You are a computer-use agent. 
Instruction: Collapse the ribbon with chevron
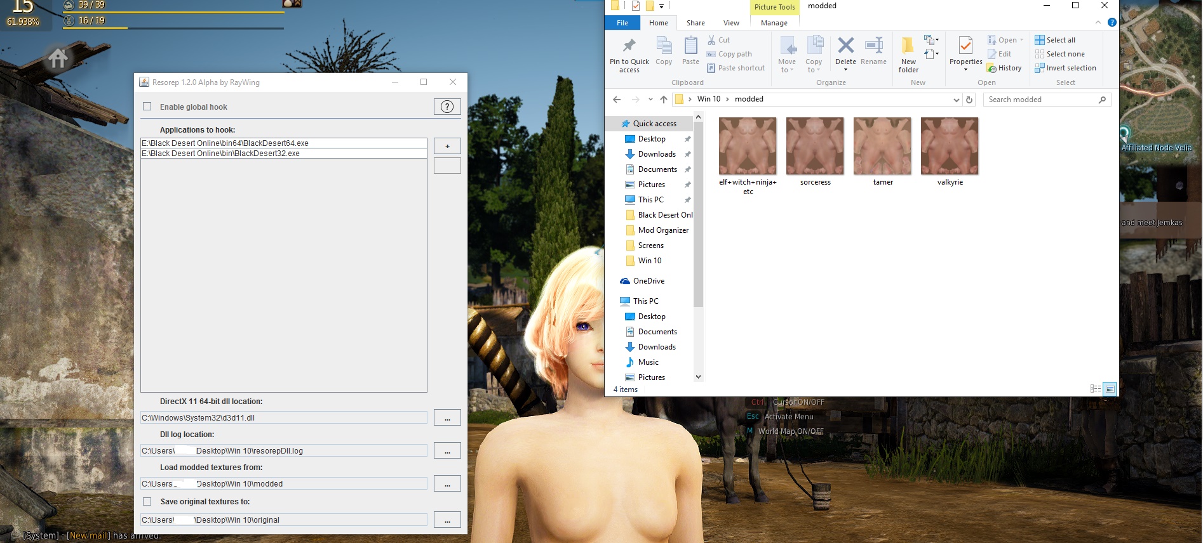tap(1098, 22)
